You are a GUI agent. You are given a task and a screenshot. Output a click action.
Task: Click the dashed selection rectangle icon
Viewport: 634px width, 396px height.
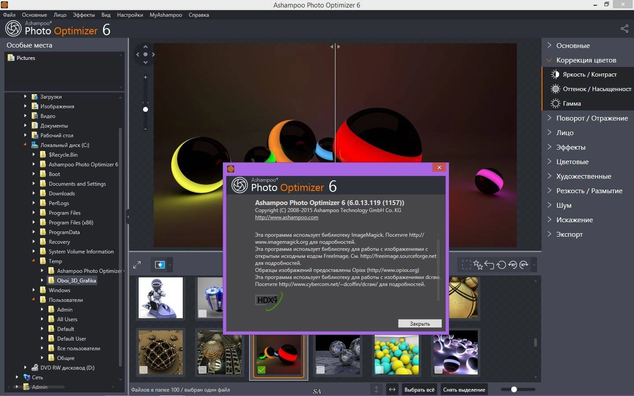tap(466, 265)
